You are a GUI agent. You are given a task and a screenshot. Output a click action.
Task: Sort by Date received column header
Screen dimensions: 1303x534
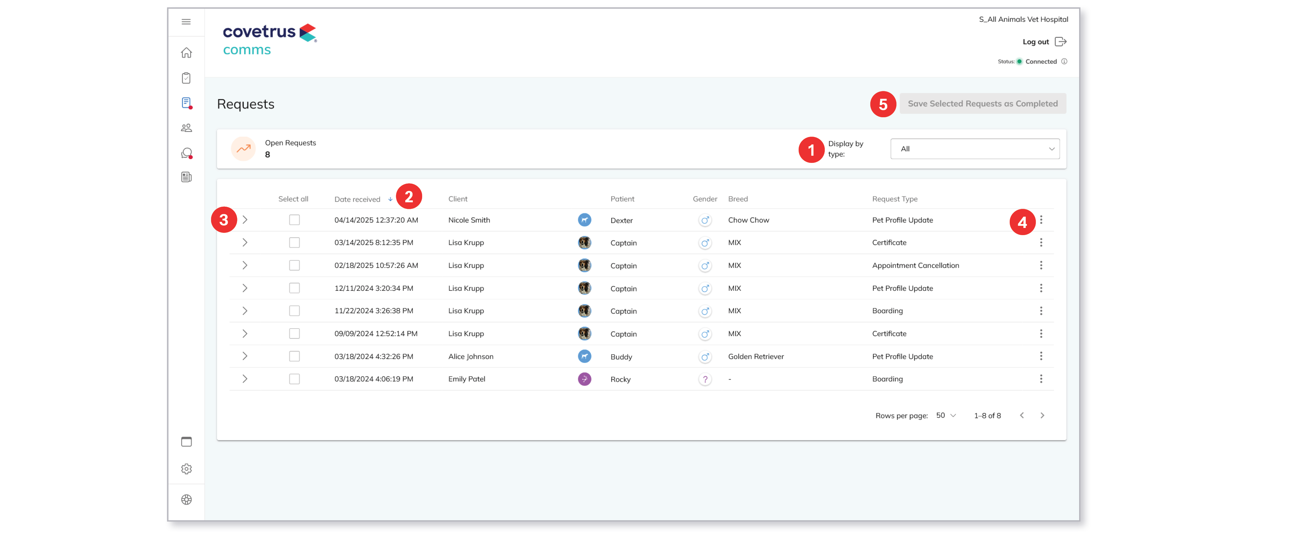(x=357, y=199)
